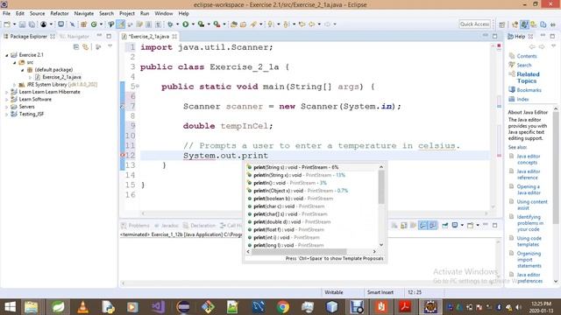The height and width of the screenshot is (315, 561).
Task: Click the Help panel vertical scrollbar
Action: coord(556,168)
